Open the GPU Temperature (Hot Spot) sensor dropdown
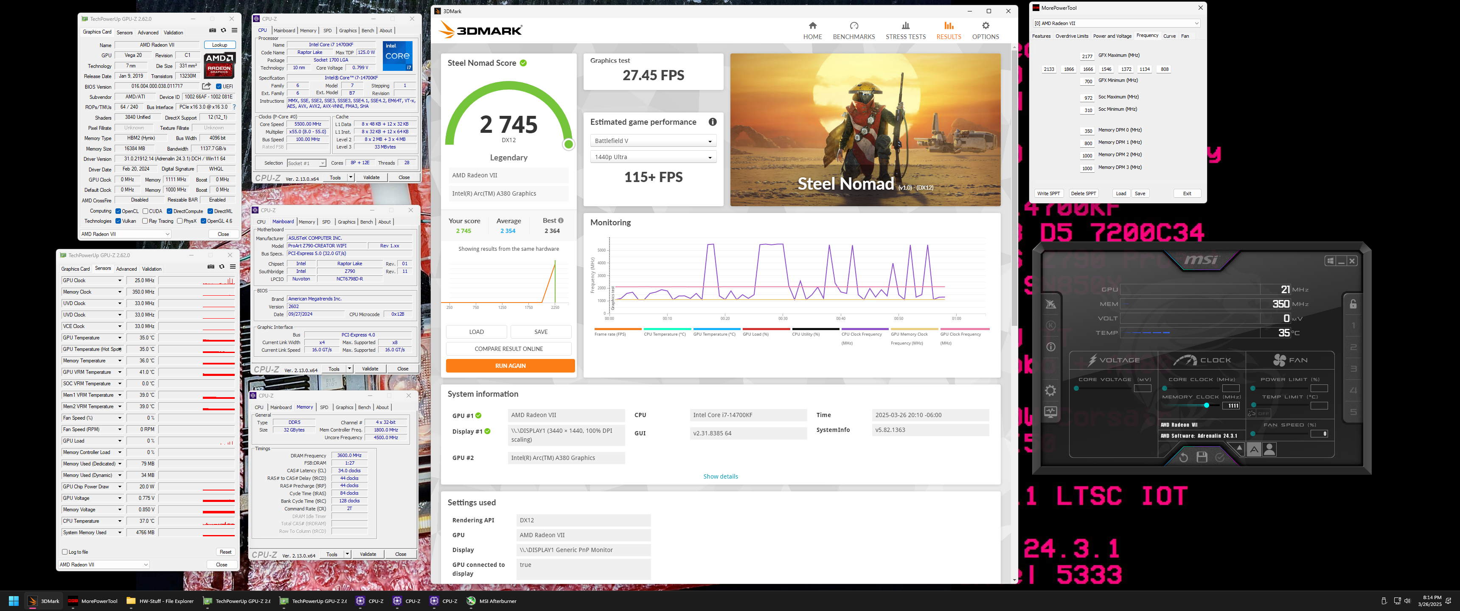1460x611 pixels. (x=120, y=349)
